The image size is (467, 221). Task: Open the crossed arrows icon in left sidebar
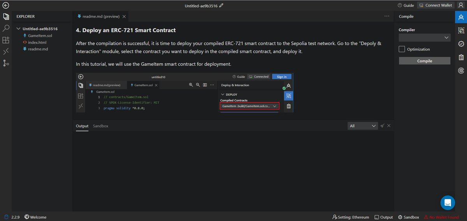coord(6,51)
